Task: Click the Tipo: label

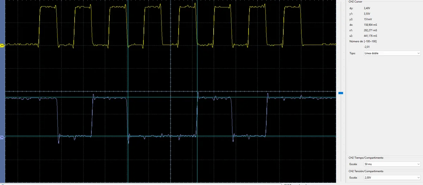Action: (x=352, y=53)
